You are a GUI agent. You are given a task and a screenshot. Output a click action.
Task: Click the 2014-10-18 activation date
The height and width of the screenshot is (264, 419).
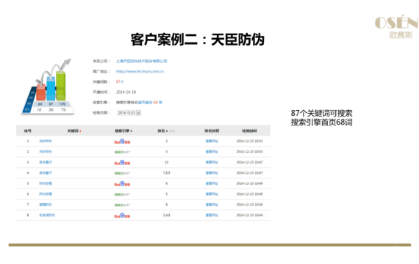click(126, 92)
